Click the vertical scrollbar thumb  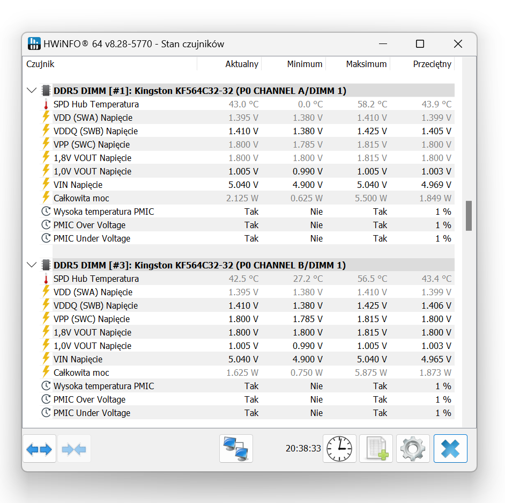tap(469, 215)
